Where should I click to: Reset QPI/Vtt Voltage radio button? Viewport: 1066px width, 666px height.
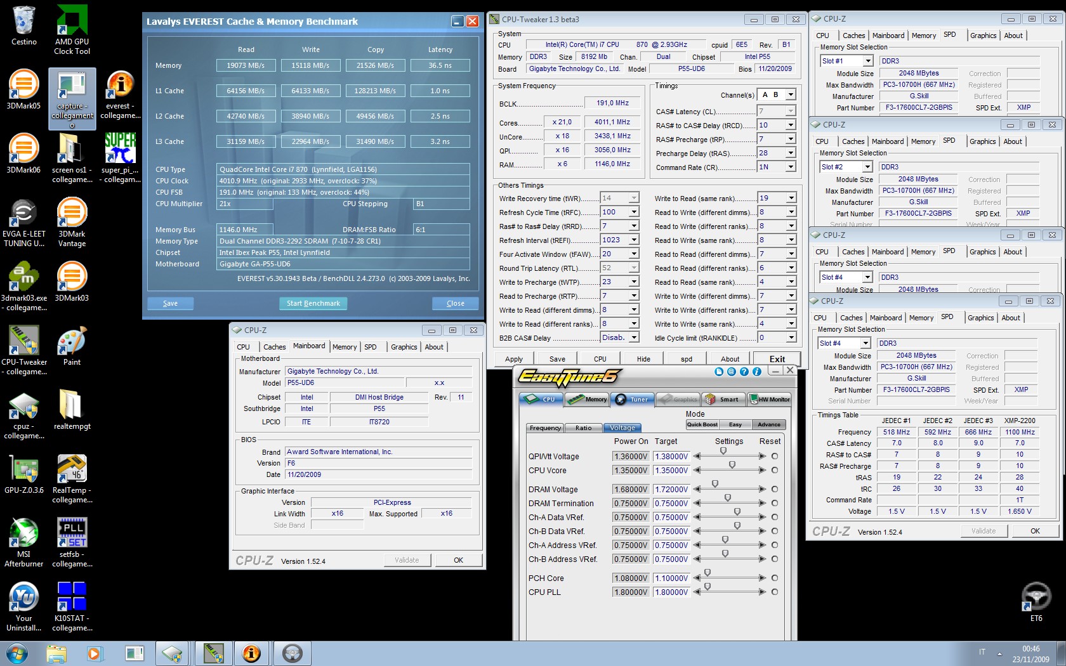(774, 456)
